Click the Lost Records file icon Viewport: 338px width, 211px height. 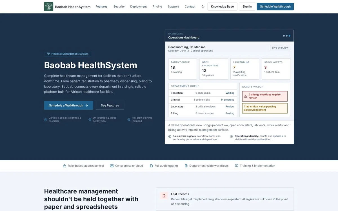(164, 196)
